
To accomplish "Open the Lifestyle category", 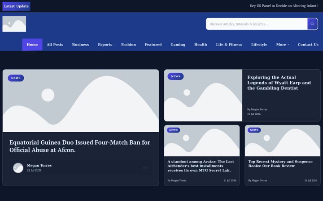I will 259,45.
